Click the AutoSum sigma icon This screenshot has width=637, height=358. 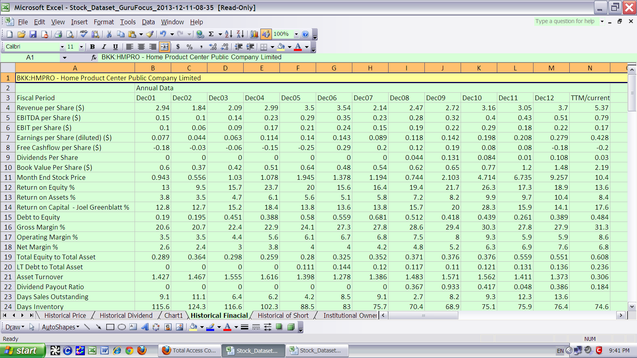point(211,34)
